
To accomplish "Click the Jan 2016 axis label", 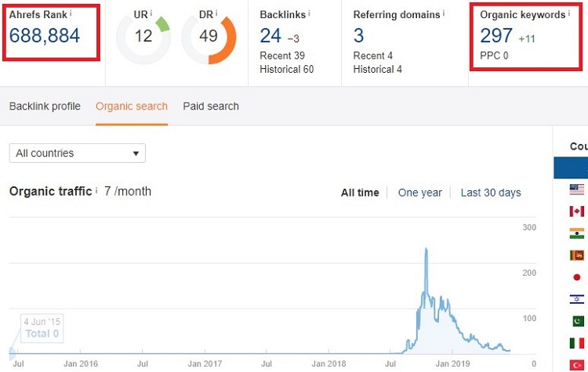I will point(81,363).
